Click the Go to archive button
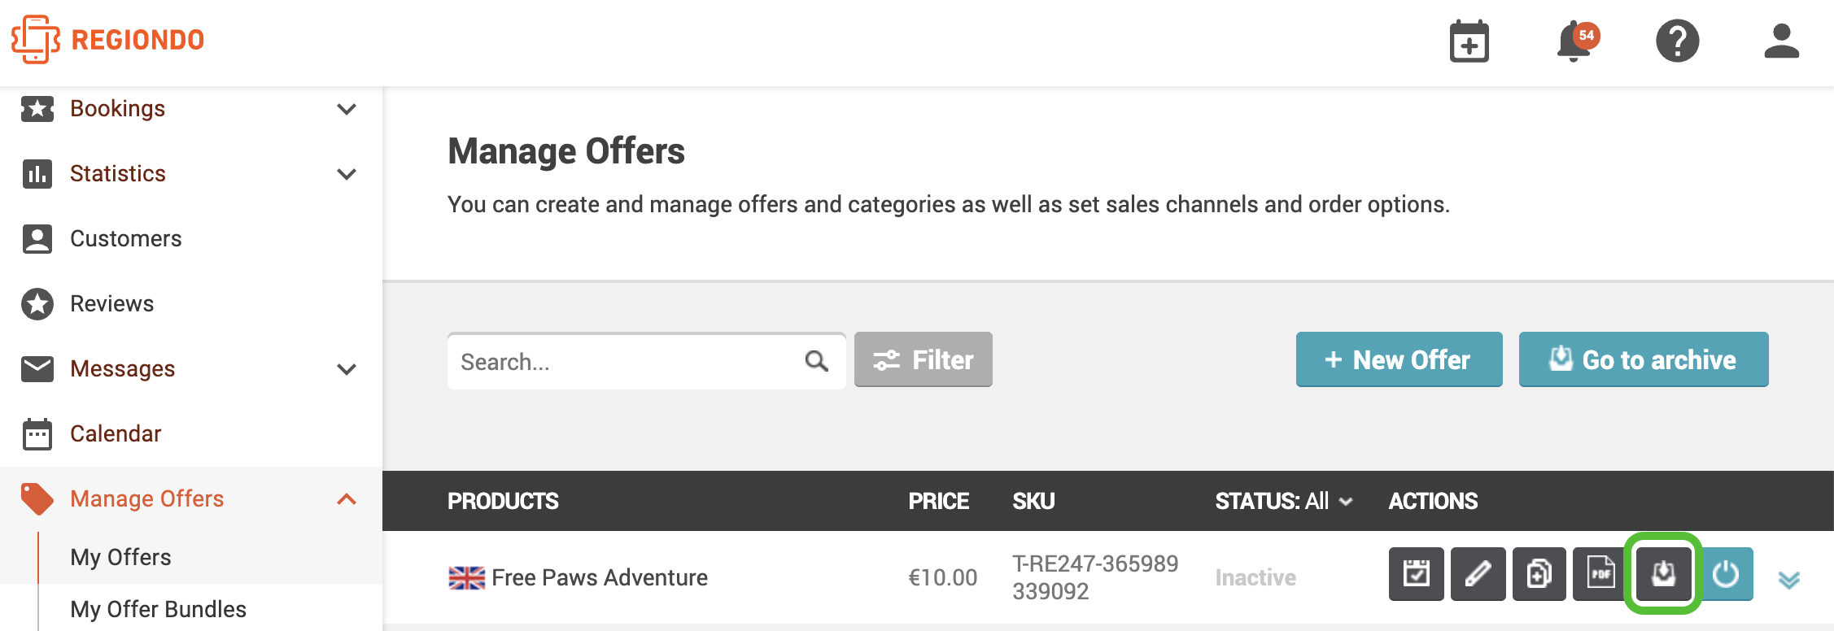This screenshot has width=1834, height=631. pyautogui.click(x=1644, y=359)
